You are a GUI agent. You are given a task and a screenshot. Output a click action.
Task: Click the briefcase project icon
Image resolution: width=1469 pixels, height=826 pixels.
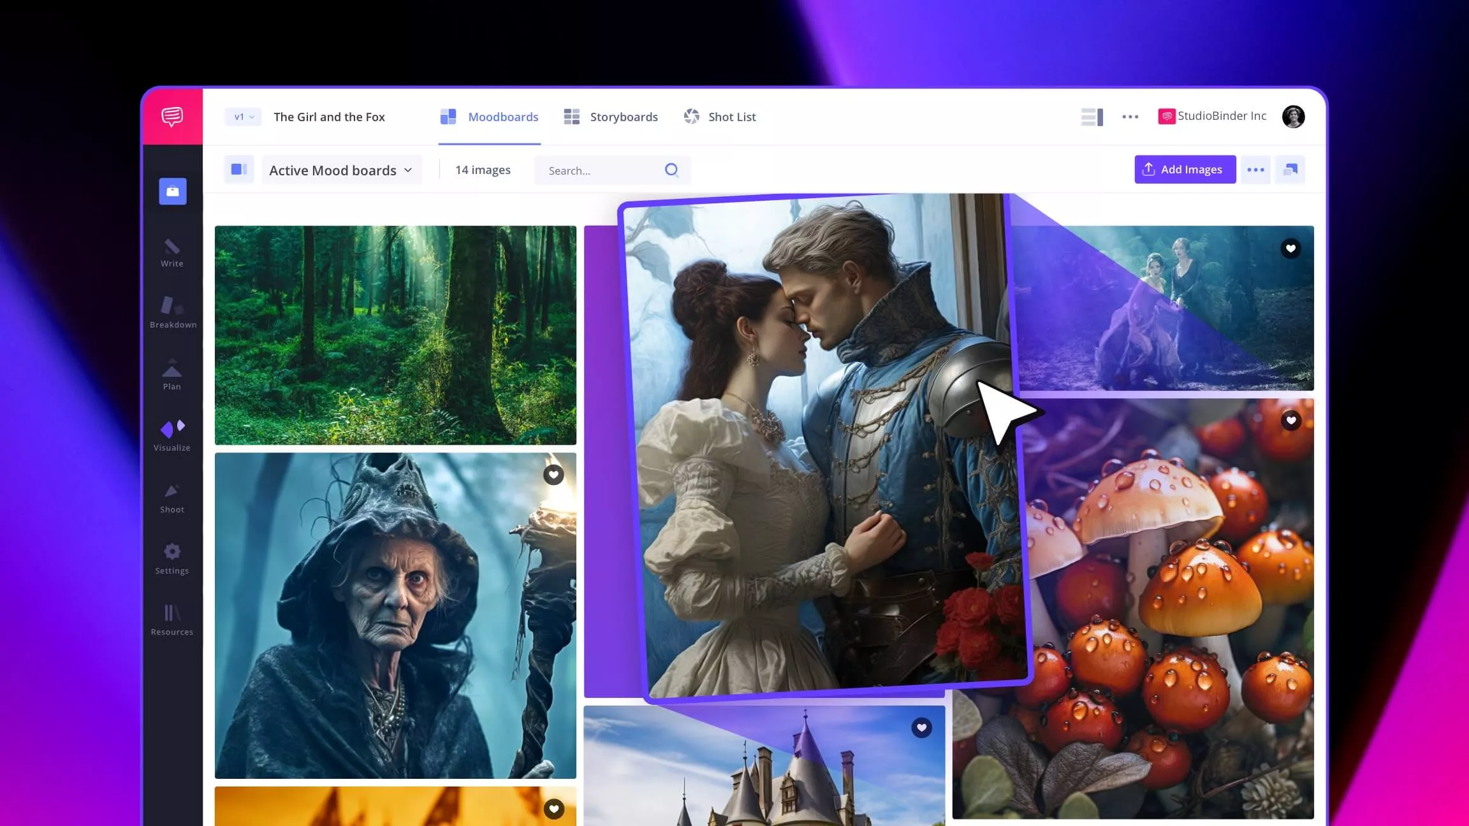coord(173,191)
